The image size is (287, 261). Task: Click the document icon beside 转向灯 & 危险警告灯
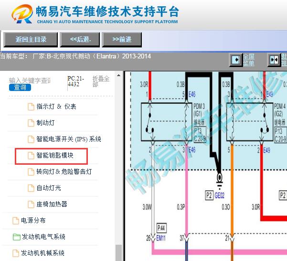pyautogui.click(x=31, y=172)
